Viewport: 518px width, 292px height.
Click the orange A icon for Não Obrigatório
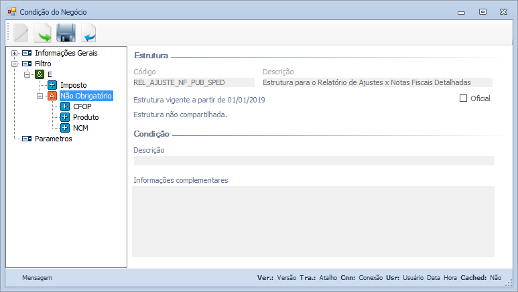52,96
